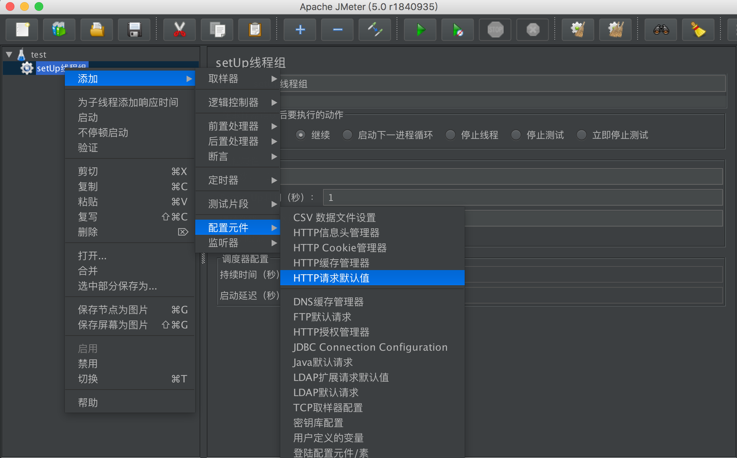
Task: Expand the 监听器 submenu
Action: click(x=238, y=243)
